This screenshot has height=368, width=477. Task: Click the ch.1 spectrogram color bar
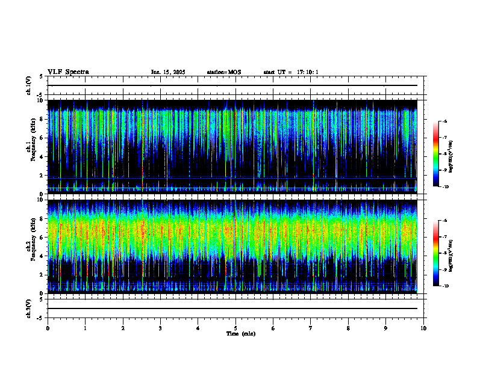click(435, 154)
